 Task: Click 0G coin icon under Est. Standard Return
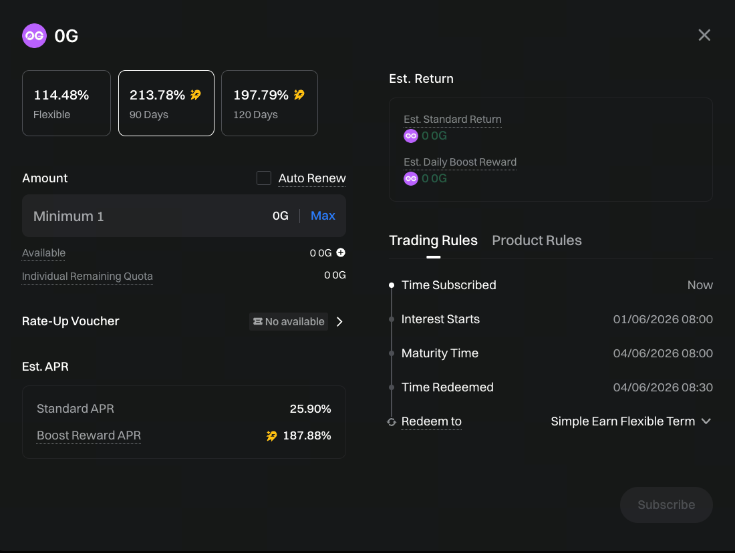(x=410, y=136)
